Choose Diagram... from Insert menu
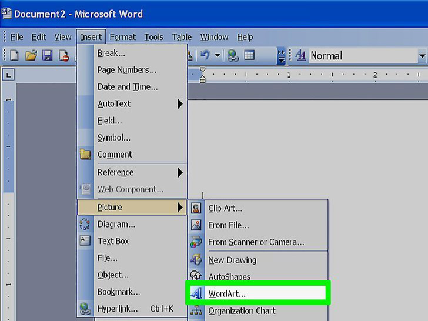This screenshot has height=321, width=428. pos(132,225)
